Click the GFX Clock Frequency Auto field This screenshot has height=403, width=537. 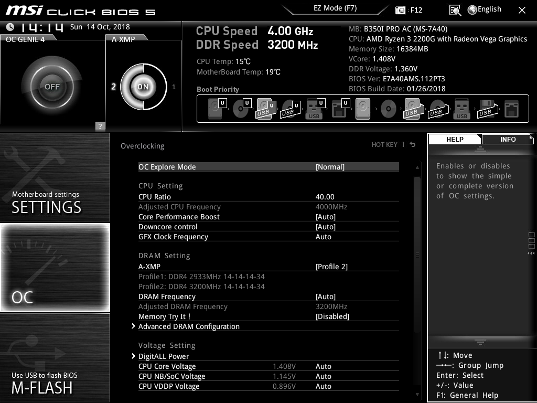pos(323,237)
